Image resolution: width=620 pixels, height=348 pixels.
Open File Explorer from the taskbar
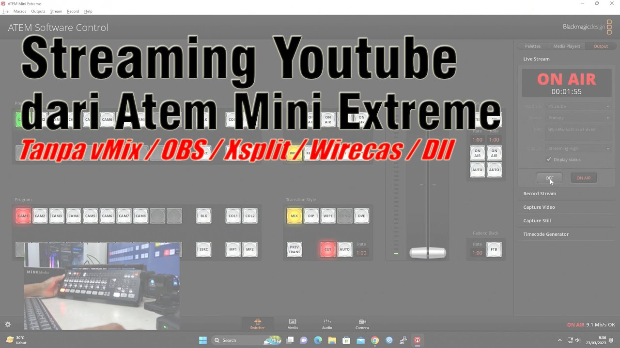pyautogui.click(x=332, y=340)
